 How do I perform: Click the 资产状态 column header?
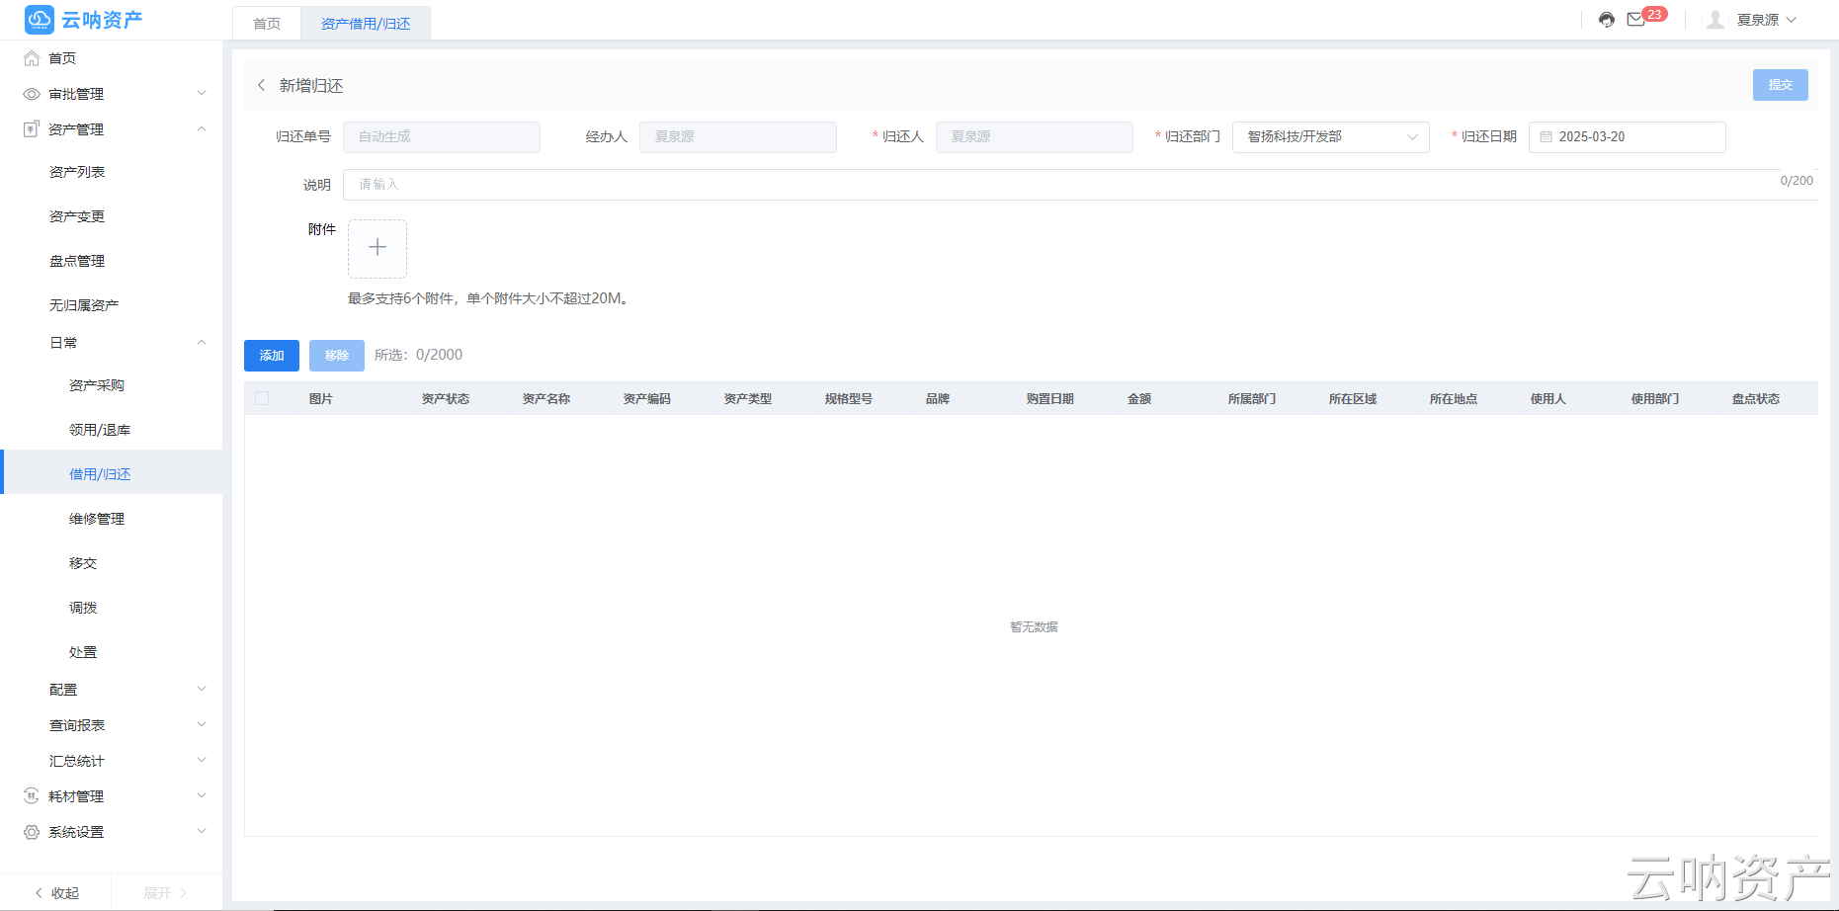tap(446, 399)
